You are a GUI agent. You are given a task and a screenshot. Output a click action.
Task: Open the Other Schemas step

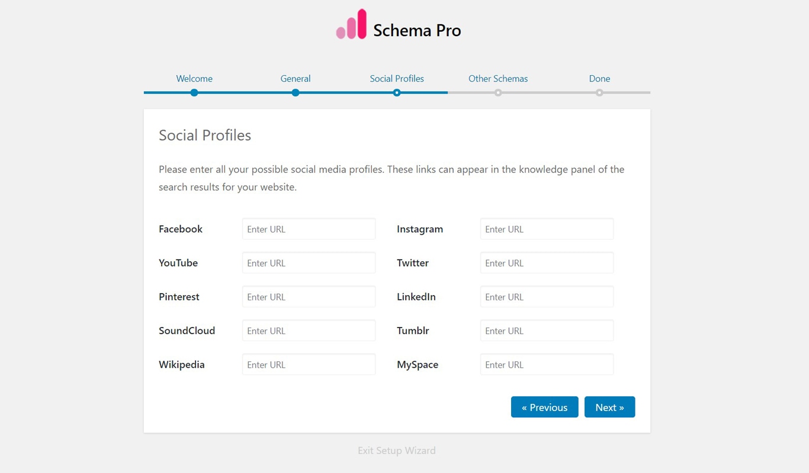[498, 78]
